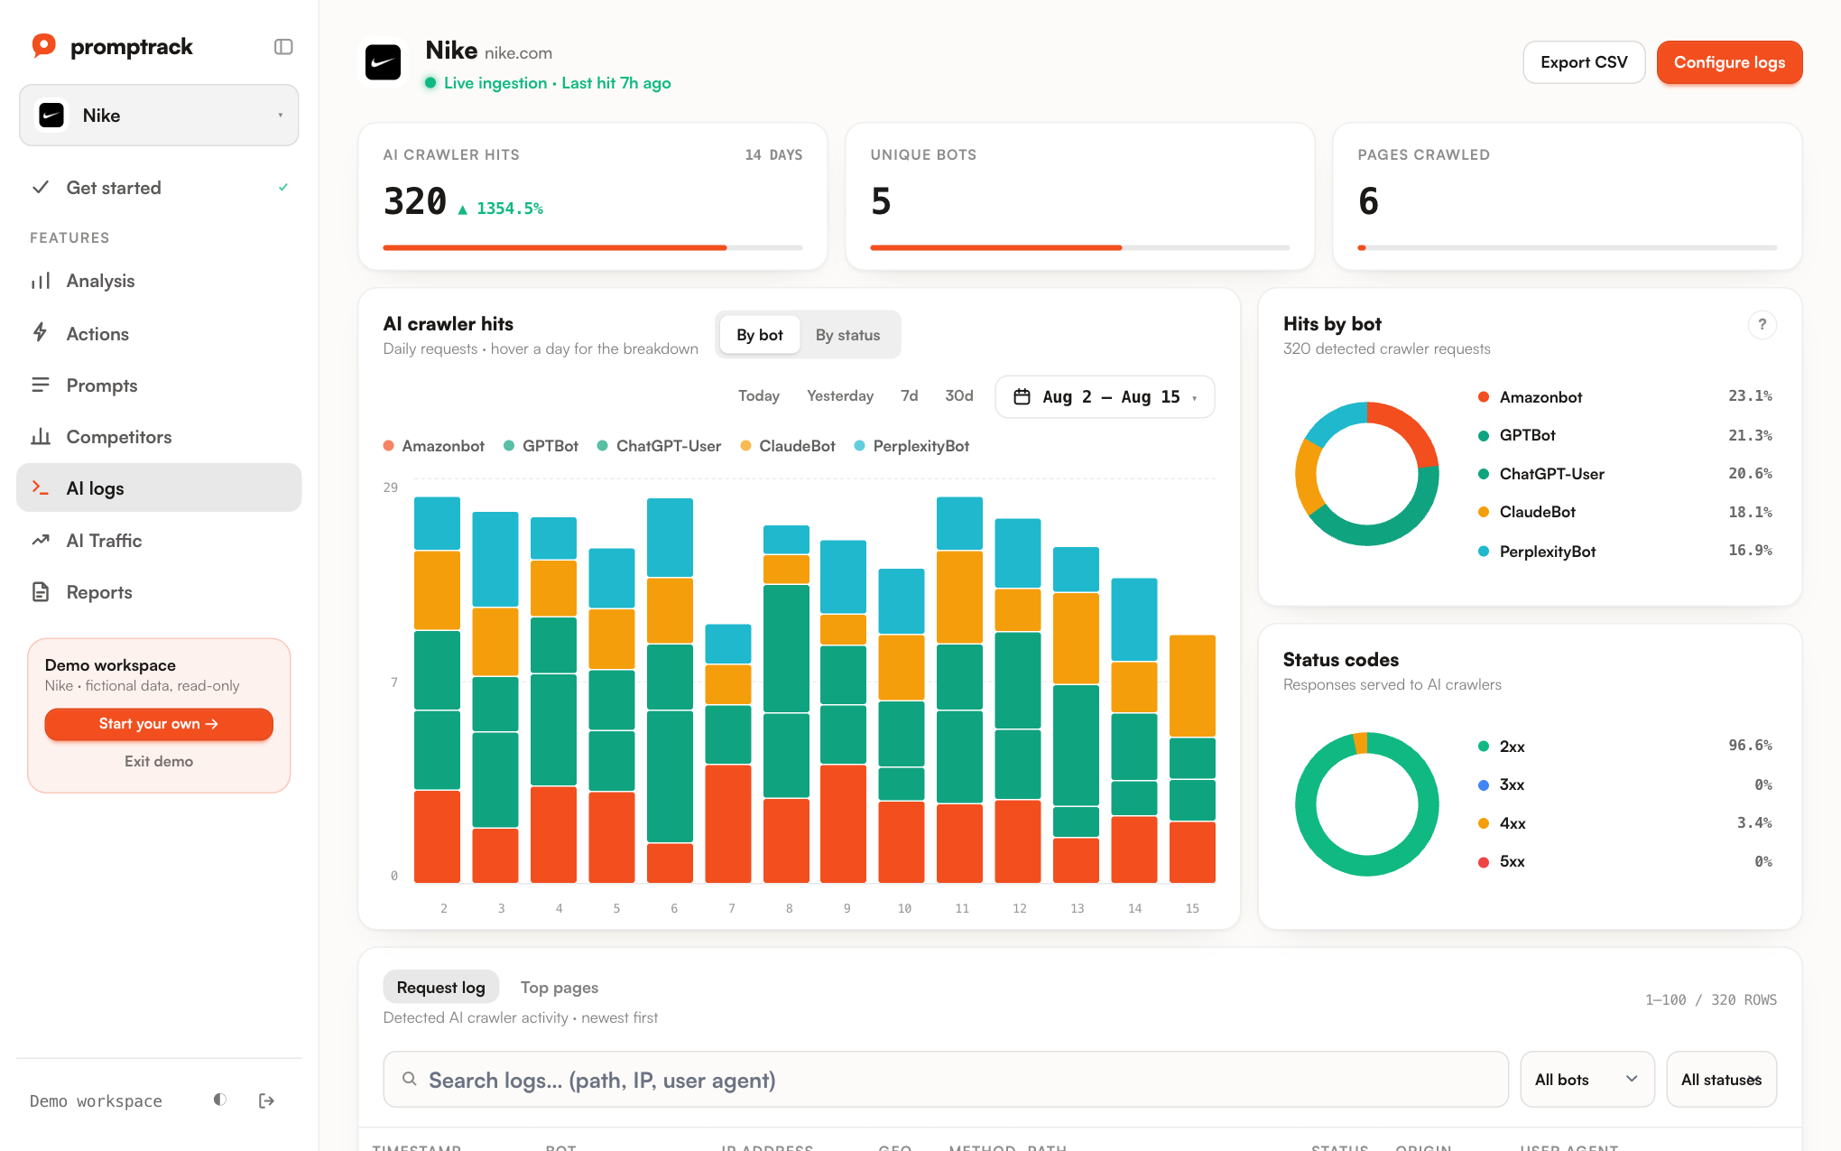Image resolution: width=1841 pixels, height=1151 pixels.
Task: Select the 7d range filter
Action: tap(910, 396)
